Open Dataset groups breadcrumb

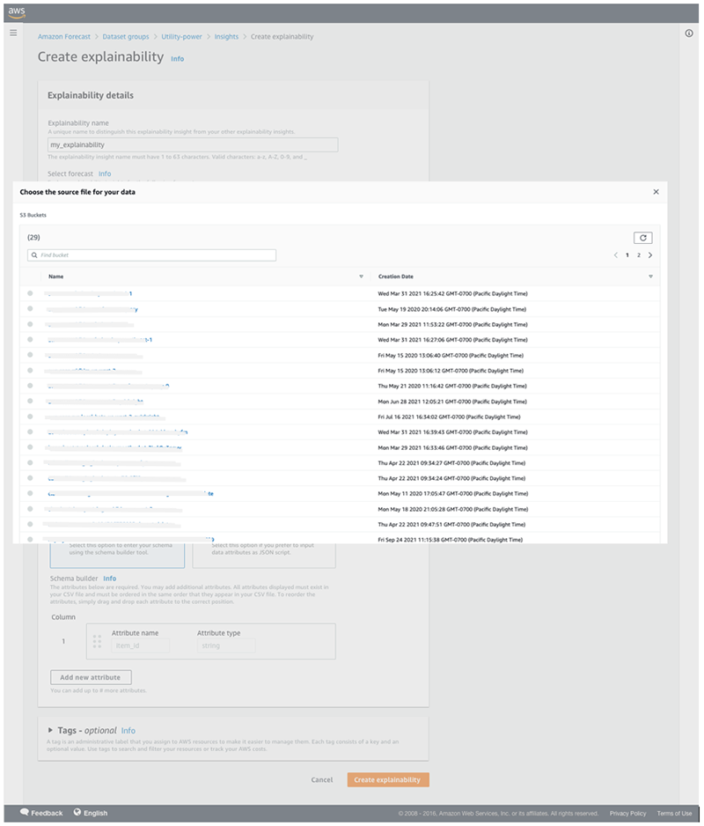(126, 36)
